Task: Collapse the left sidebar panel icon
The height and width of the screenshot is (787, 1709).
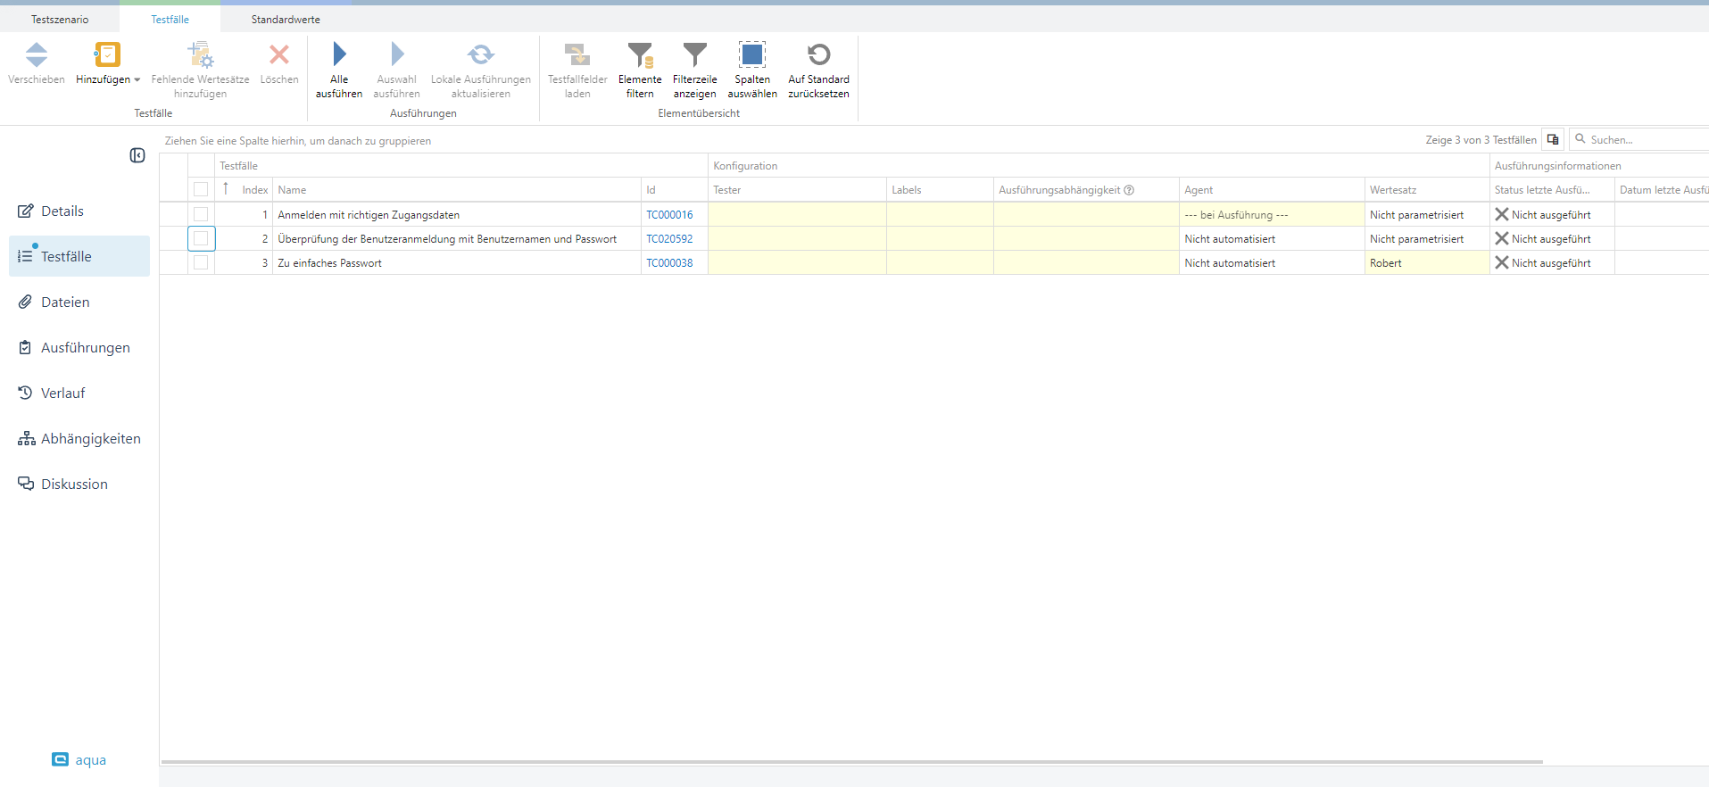Action: coord(137,155)
